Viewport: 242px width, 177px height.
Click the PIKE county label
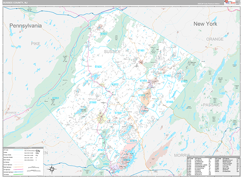pyautogui.click(x=35, y=44)
